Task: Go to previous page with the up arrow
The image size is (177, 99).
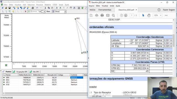Action: click(121, 15)
